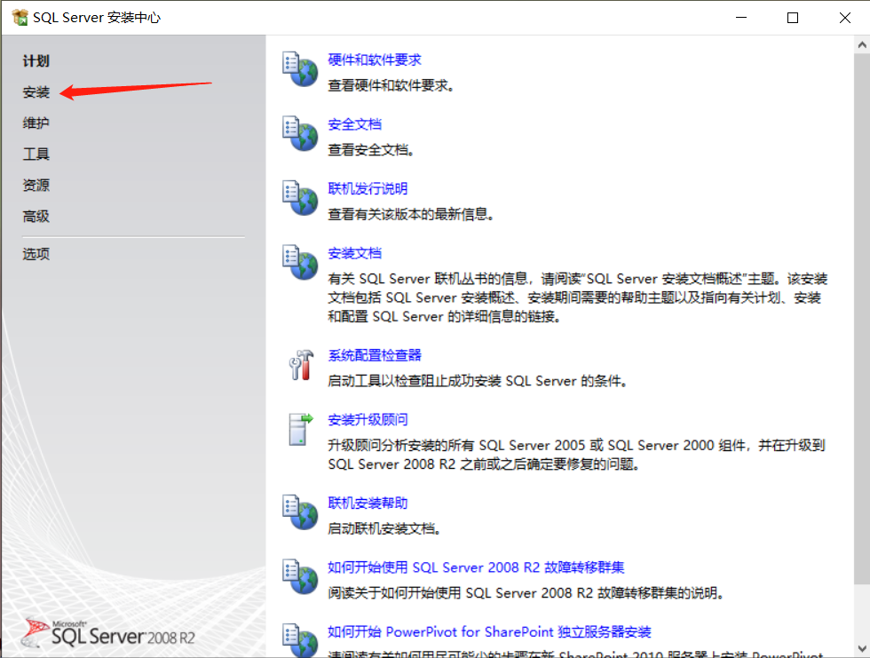Click the text 阅读关于如何开始使用 SQL Server 2008 R2 故障转移群集的说明。
The height and width of the screenshot is (658, 870).
click(x=526, y=592)
